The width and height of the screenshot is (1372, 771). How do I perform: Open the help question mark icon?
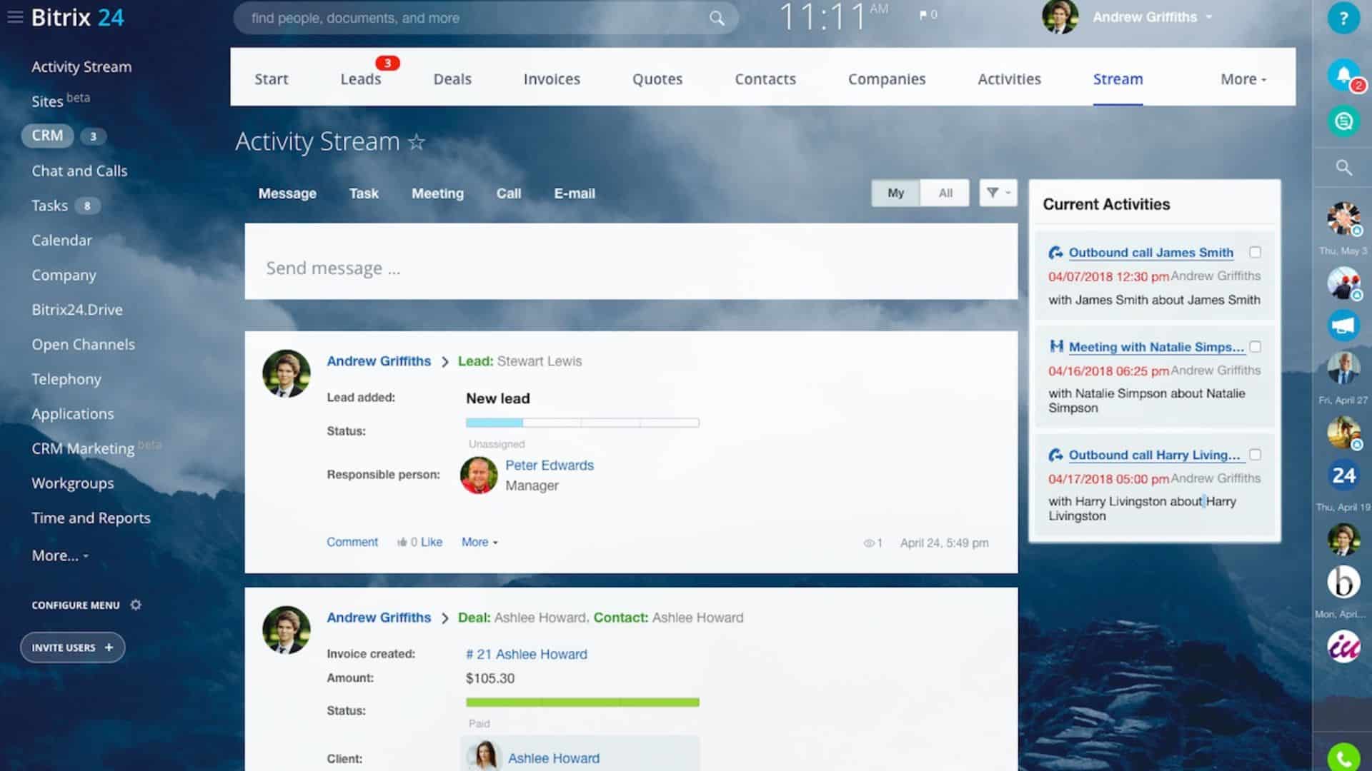point(1343,19)
